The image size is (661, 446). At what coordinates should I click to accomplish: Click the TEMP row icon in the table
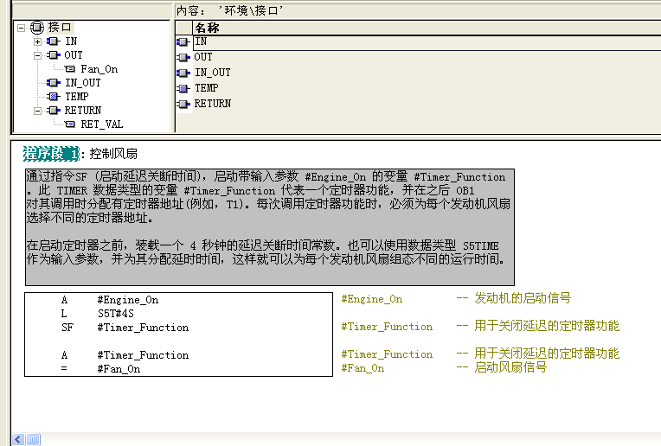(183, 88)
